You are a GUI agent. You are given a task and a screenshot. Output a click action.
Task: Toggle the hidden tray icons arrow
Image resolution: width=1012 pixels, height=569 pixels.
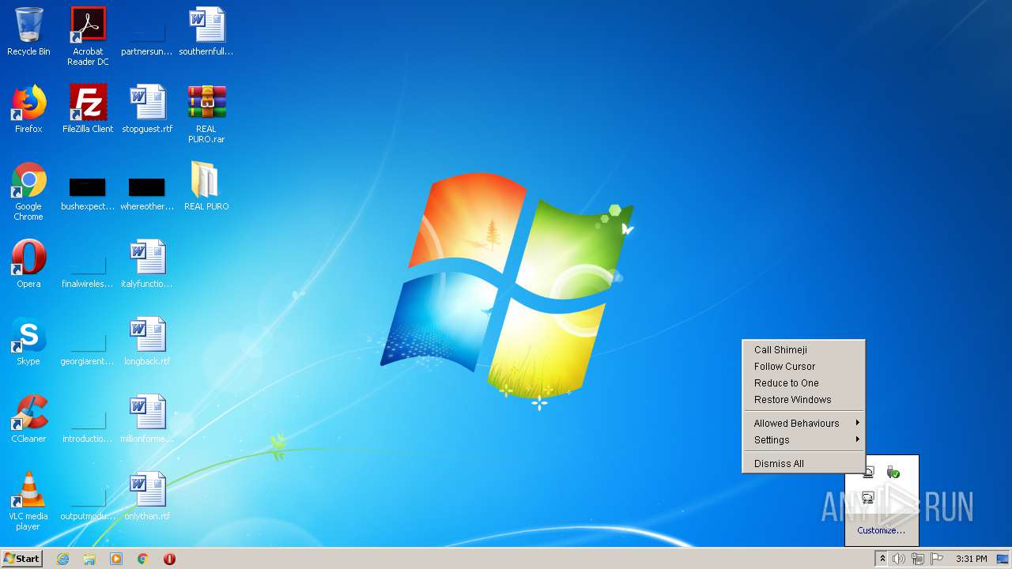882,559
